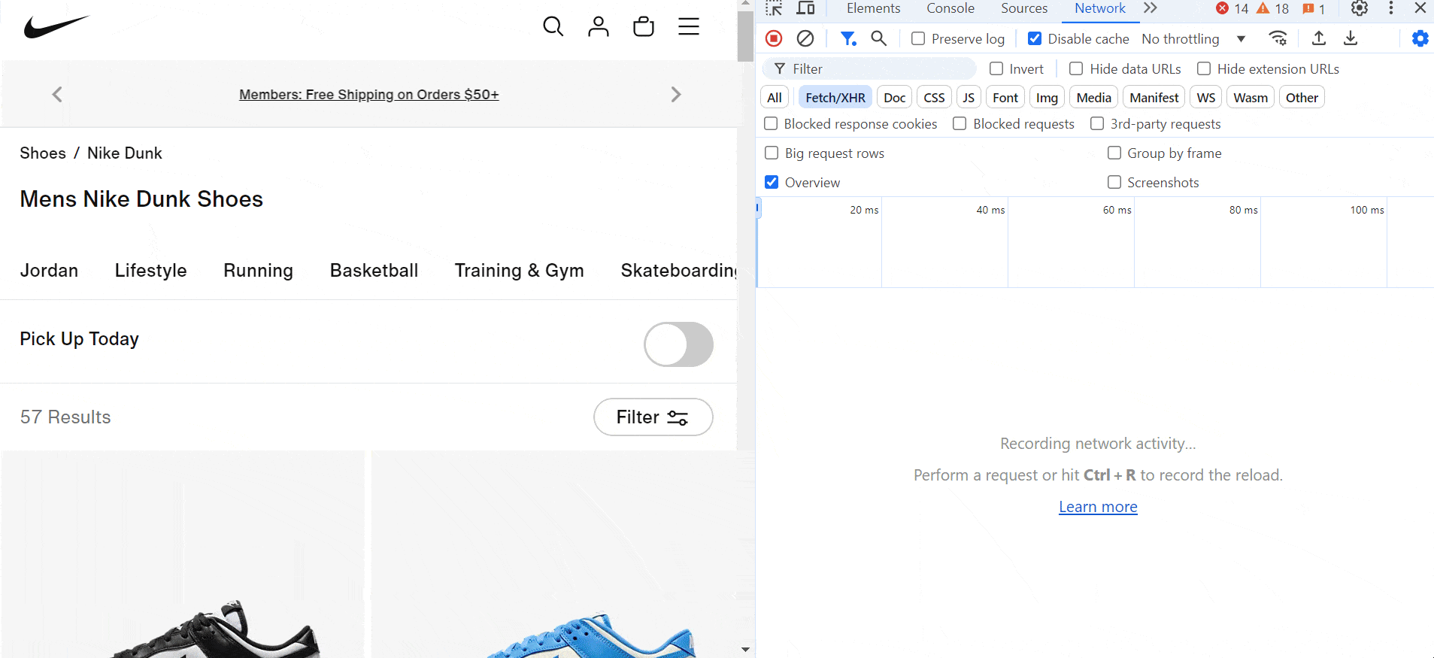Enable the Preserve log checkbox
Screen dimensions: 1434x658
[x=918, y=38]
